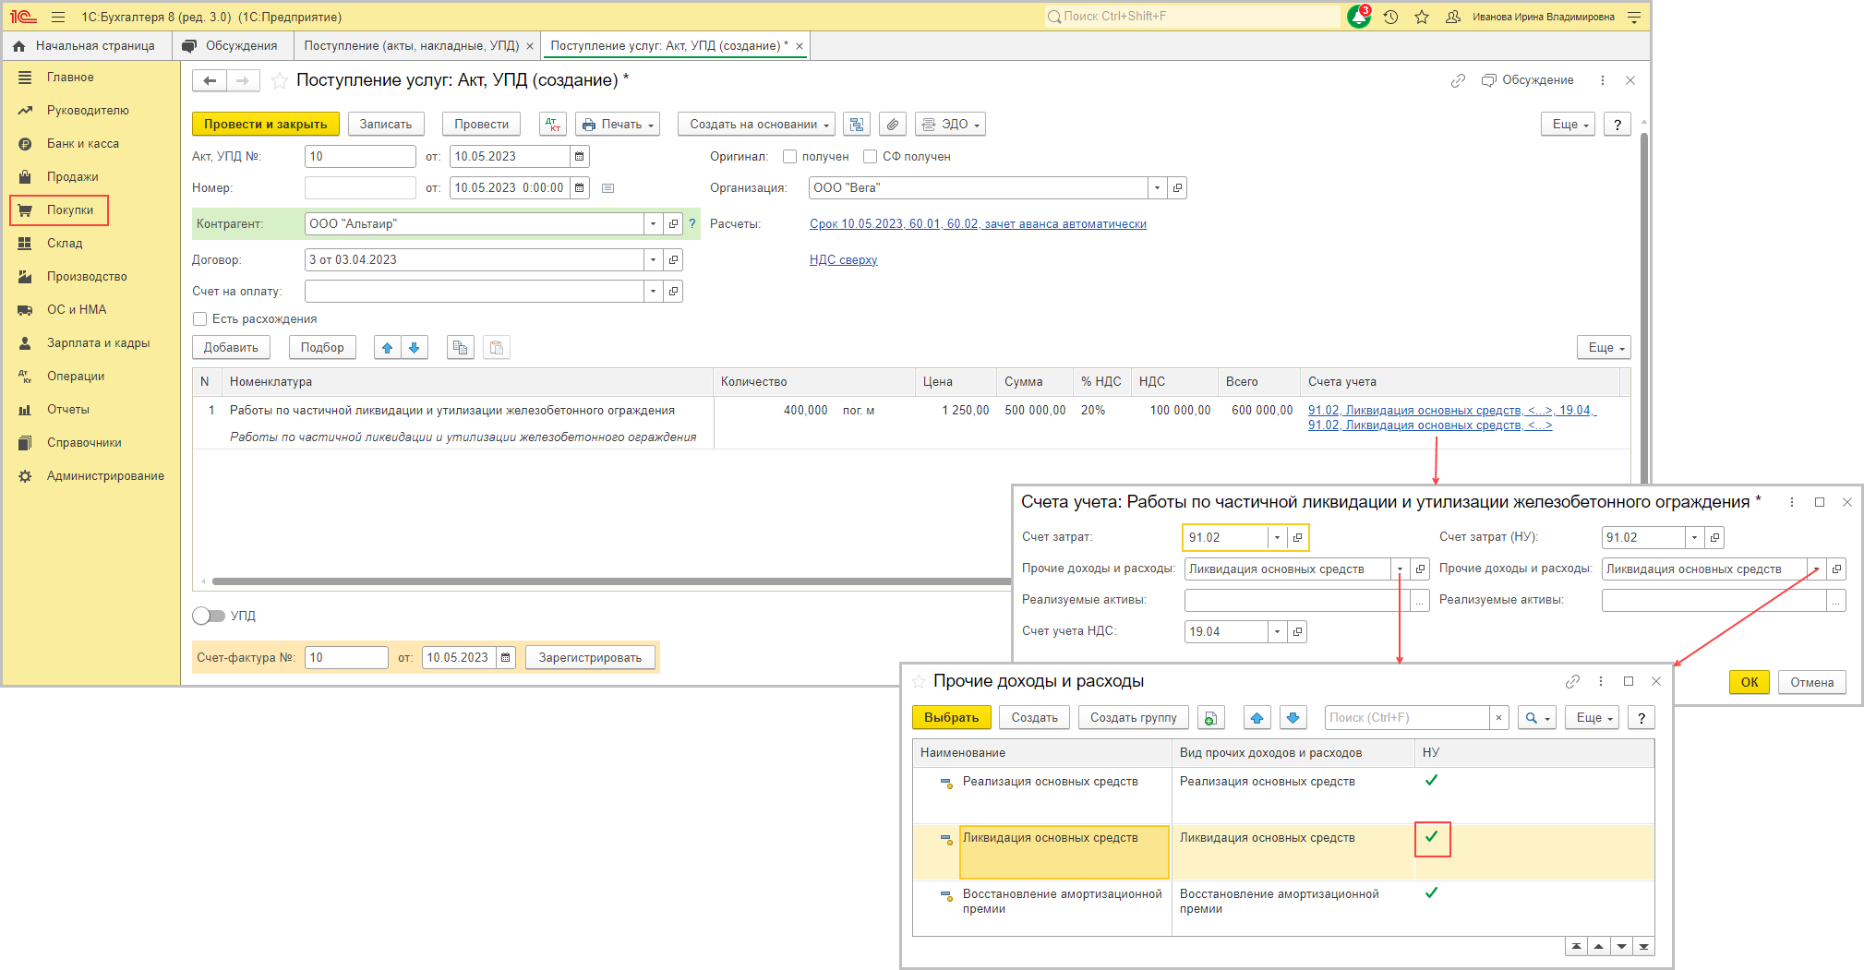Screen dimensions: 1864x970
Task: Open calendar for Номер date field
Action: (x=580, y=188)
